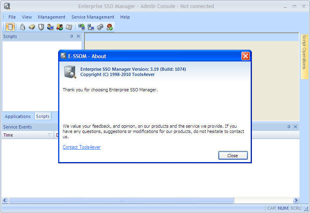310x213 pixels.
Task: Maximize the Admin Console window
Action: (294, 6)
